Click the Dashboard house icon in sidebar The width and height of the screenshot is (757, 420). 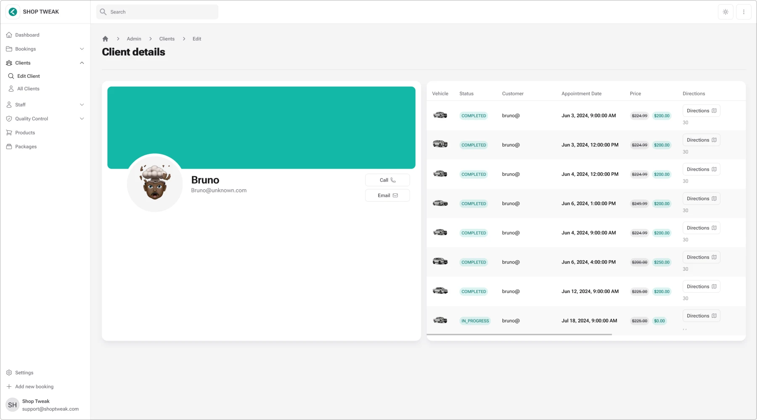coord(9,35)
